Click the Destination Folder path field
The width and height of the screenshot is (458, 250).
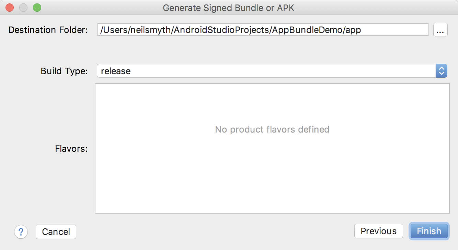click(x=263, y=30)
